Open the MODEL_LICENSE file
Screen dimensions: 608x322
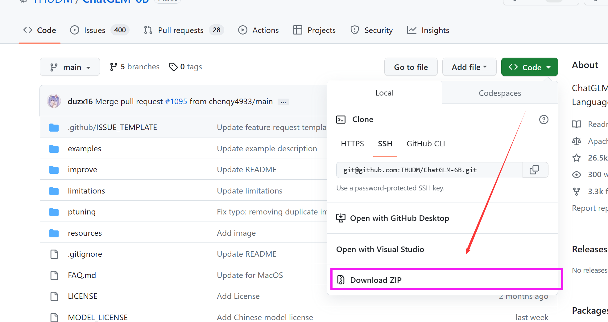pyautogui.click(x=98, y=317)
